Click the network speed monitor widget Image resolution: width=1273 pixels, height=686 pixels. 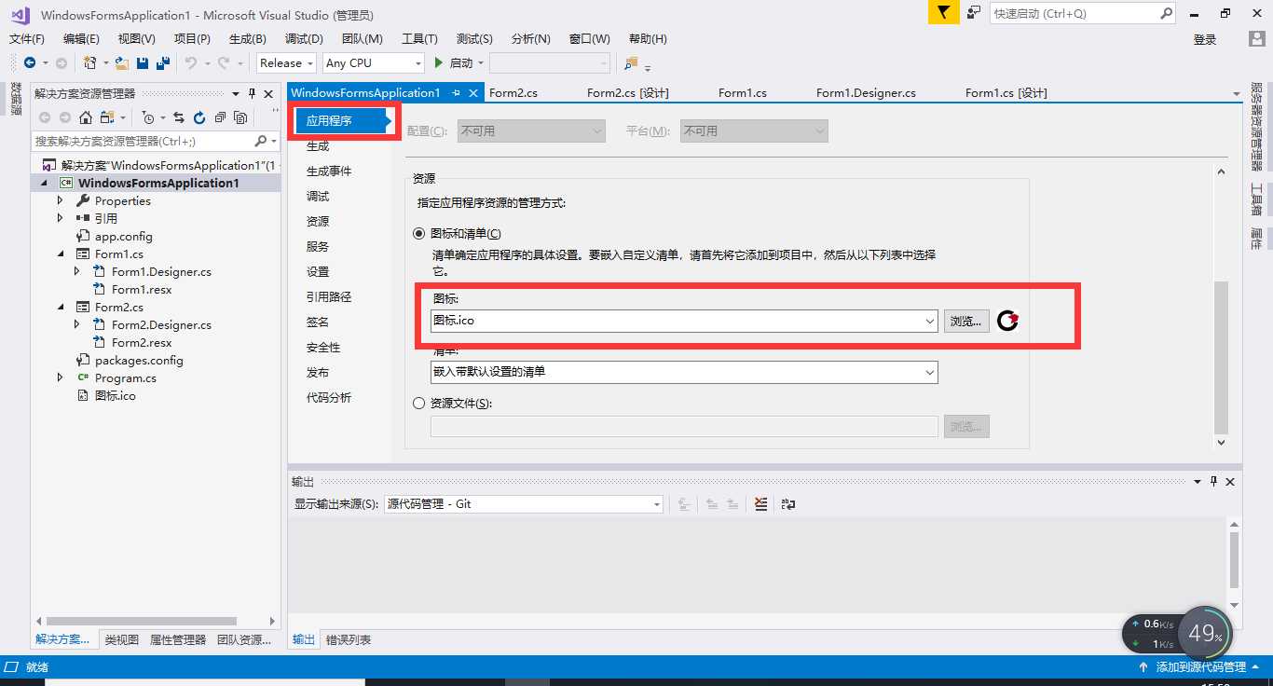tap(1178, 634)
